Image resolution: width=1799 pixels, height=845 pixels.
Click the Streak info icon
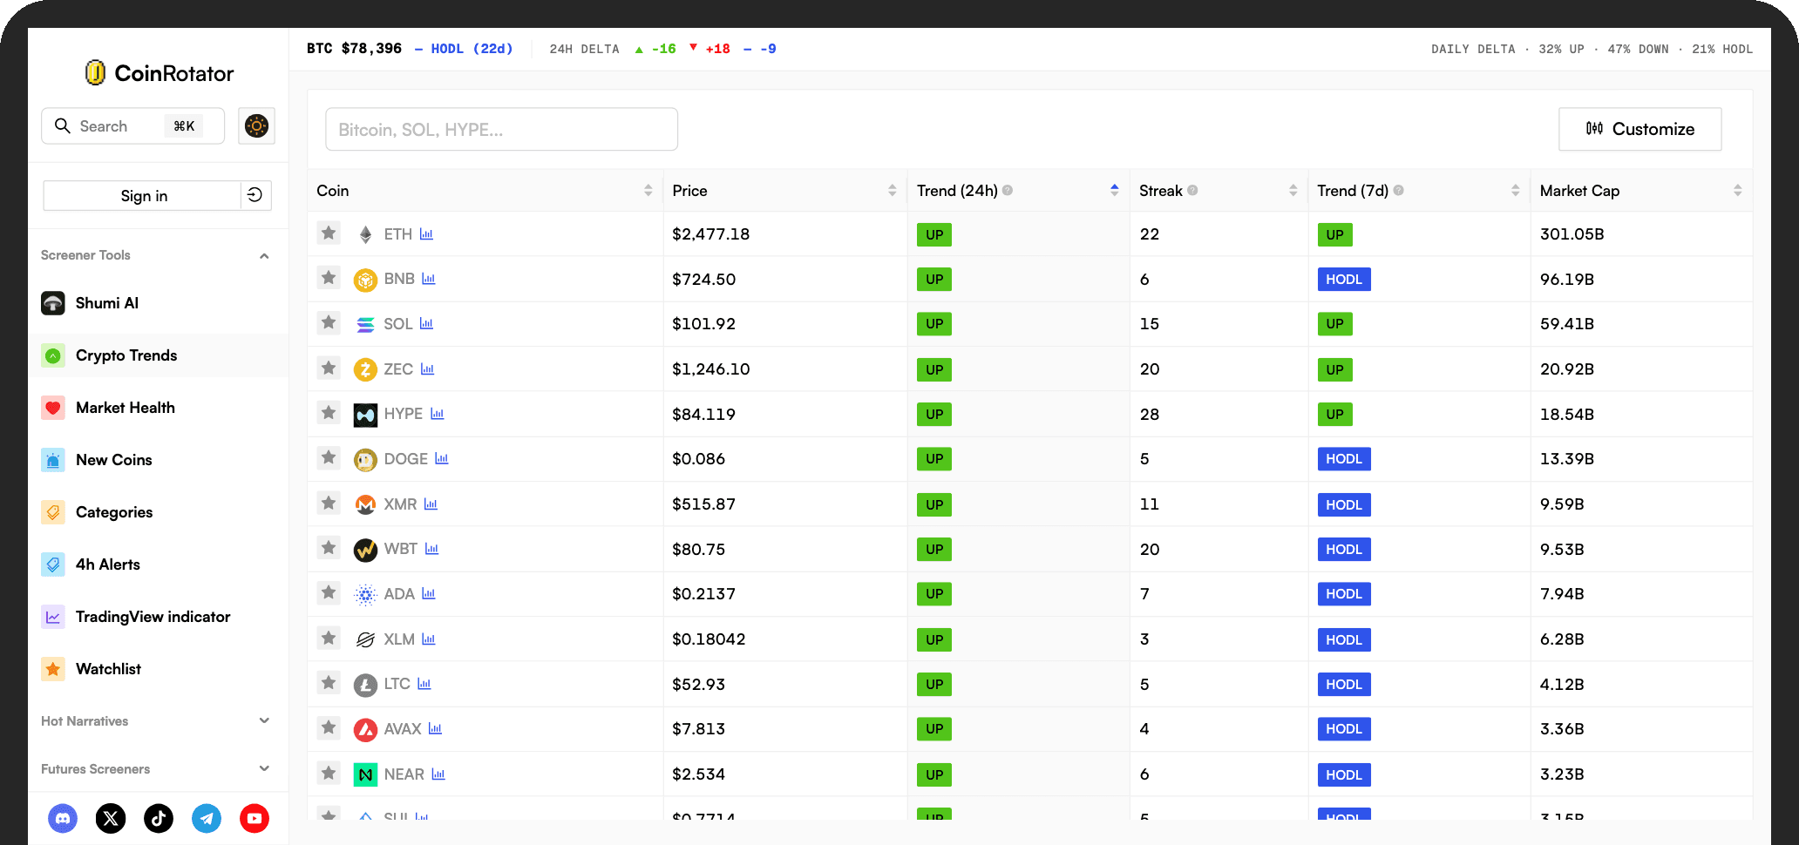(x=1192, y=190)
